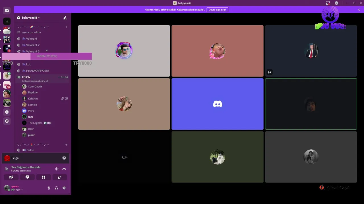The width and height of the screenshot is (364, 204).
Task: Collapse the rainbow category chevron
Action: click(x=48, y=27)
